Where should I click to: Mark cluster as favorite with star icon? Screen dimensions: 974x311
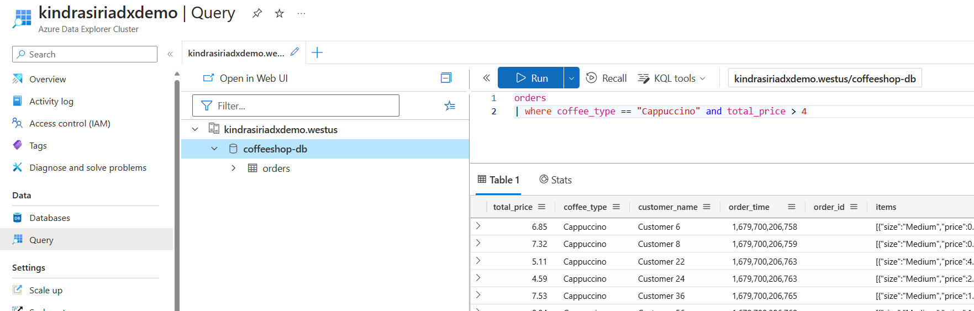[280, 13]
